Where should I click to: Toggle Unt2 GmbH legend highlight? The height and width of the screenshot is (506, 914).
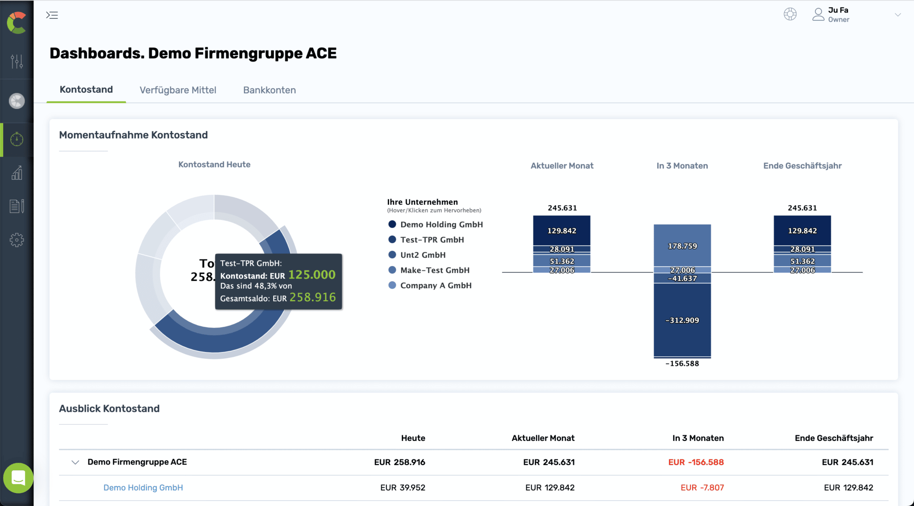coord(422,255)
